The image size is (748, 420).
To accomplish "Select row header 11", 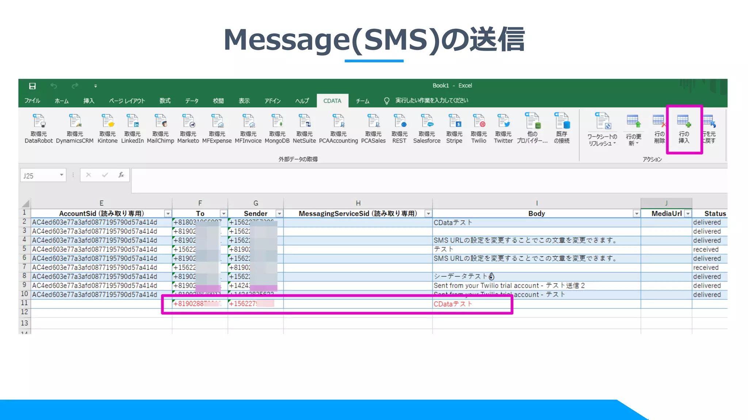I will pyautogui.click(x=24, y=303).
